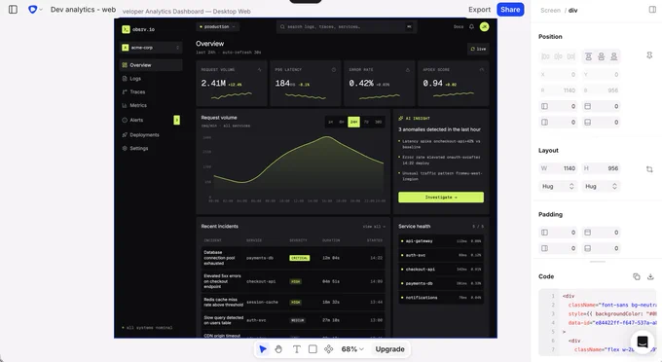Image resolution: width=662 pixels, height=362 pixels.
Task: Collapse the right inspector panel icon
Action: pyautogui.click(x=652, y=10)
